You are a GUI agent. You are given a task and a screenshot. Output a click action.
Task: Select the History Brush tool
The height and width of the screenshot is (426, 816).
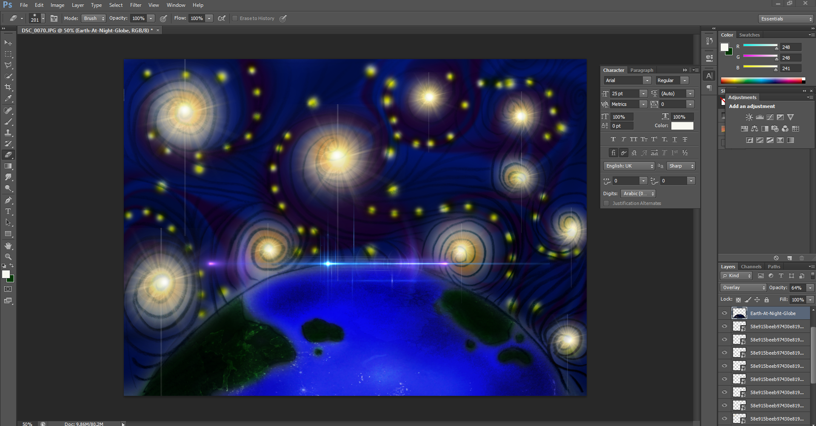pos(8,144)
